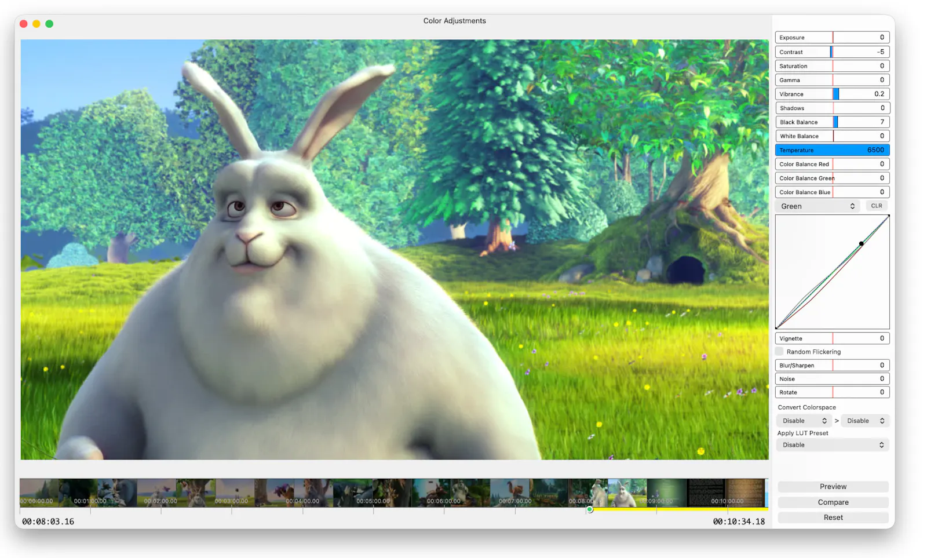This screenshot has height=558, width=927.
Task: Select the black control point on curve
Action: coord(861,243)
